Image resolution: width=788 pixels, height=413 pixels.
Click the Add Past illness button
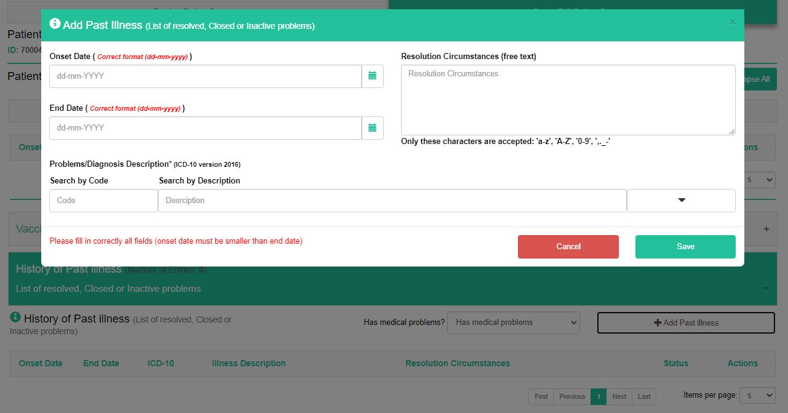coord(686,323)
